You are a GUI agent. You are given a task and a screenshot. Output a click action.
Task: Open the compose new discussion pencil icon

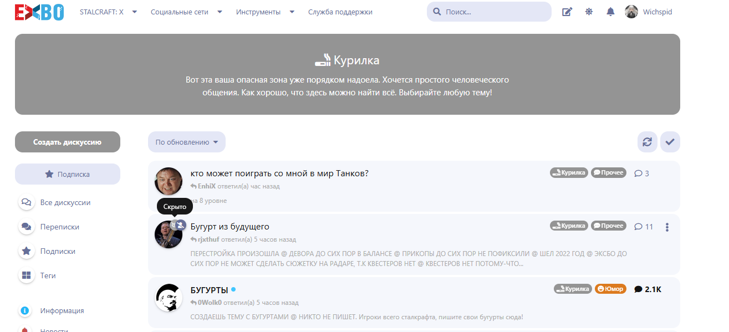point(567,12)
